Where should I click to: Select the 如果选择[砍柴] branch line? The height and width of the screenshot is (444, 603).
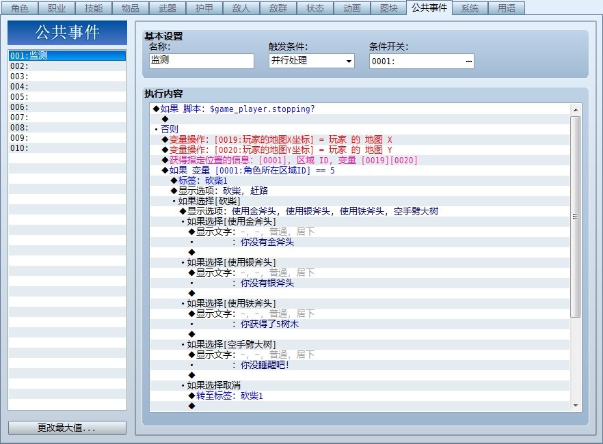pos(360,202)
